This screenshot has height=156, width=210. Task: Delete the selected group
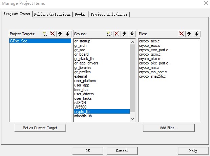[x=117, y=34]
